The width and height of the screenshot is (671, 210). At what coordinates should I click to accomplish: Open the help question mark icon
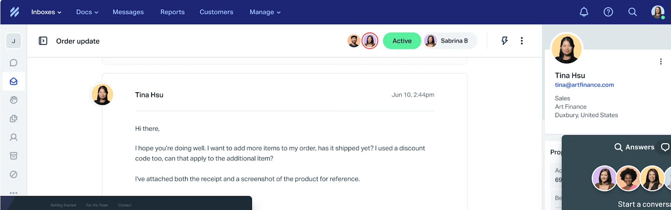(608, 12)
